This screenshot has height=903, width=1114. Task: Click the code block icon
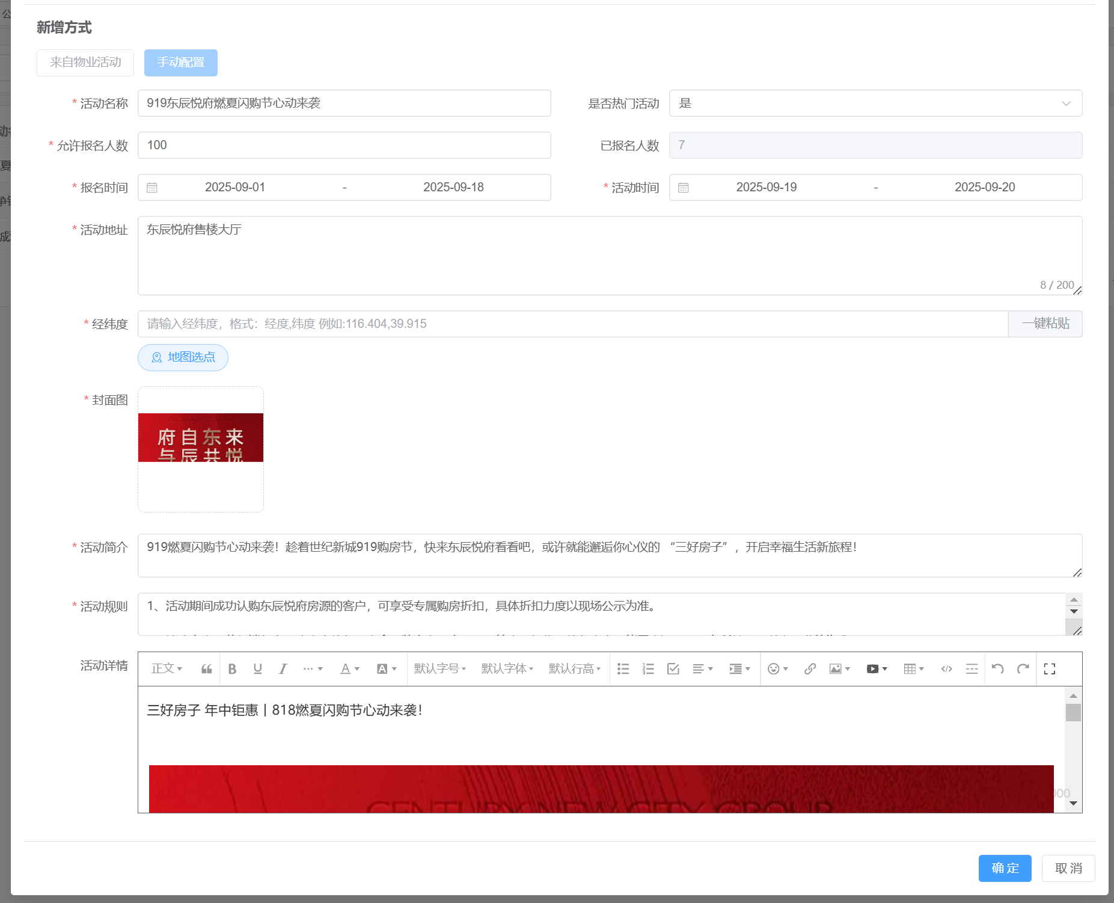946,669
